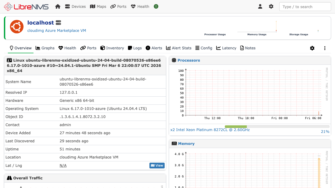Click the LibreNMS logo

[26, 7]
